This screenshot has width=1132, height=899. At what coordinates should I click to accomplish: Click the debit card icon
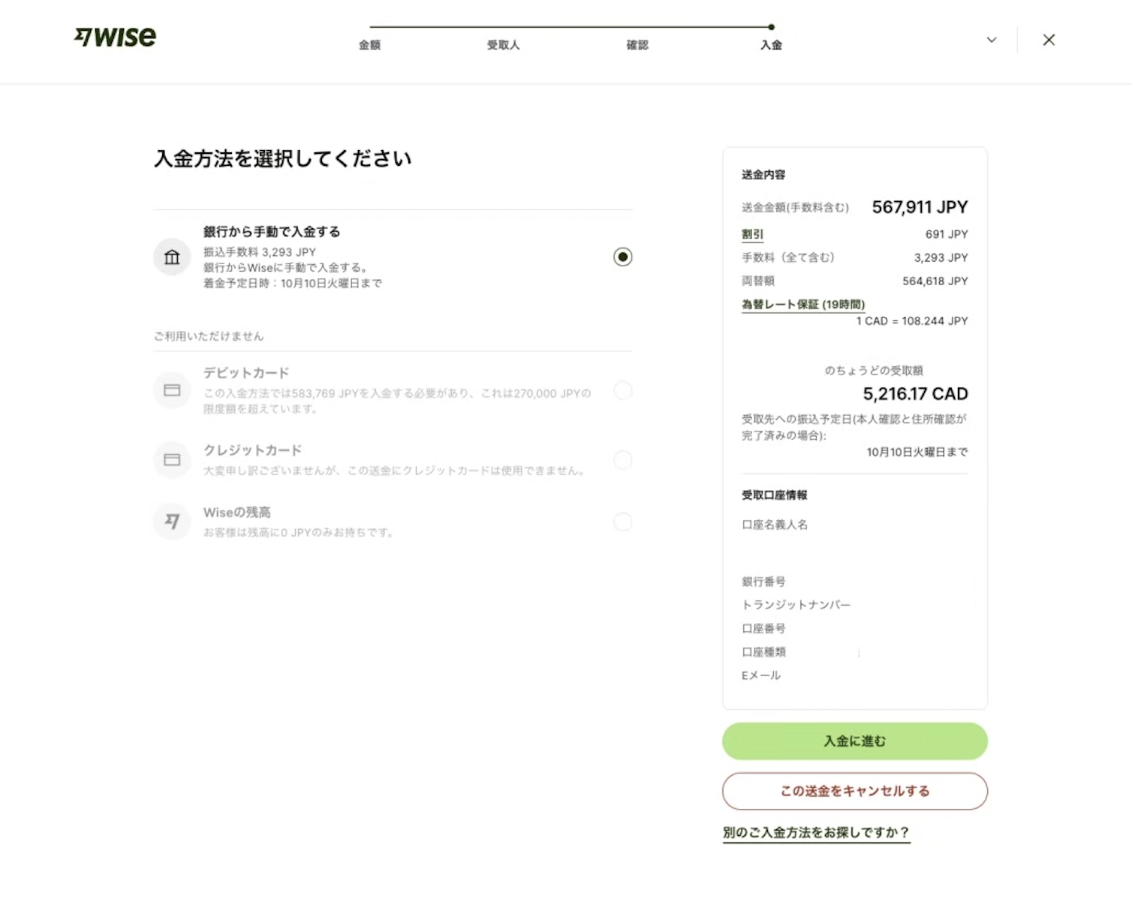pos(172,390)
